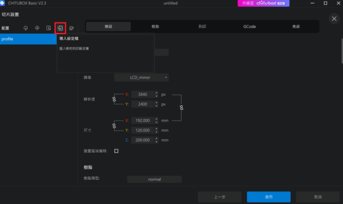Screen dimensions: 343x204
Task: Close the slice settings panel with X
Action: [334, 18]
